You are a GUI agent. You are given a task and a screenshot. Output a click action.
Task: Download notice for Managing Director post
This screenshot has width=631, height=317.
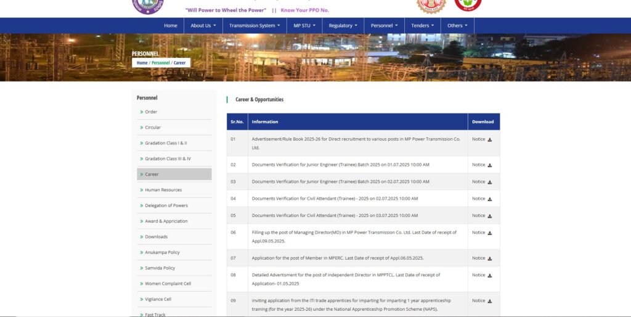click(x=482, y=233)
